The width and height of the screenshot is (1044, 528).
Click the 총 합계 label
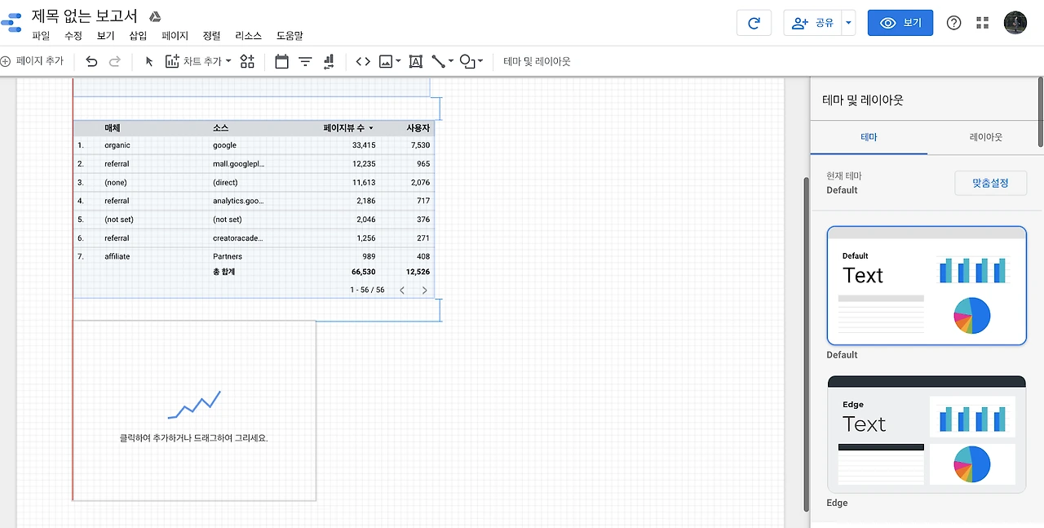coord(224,272)
